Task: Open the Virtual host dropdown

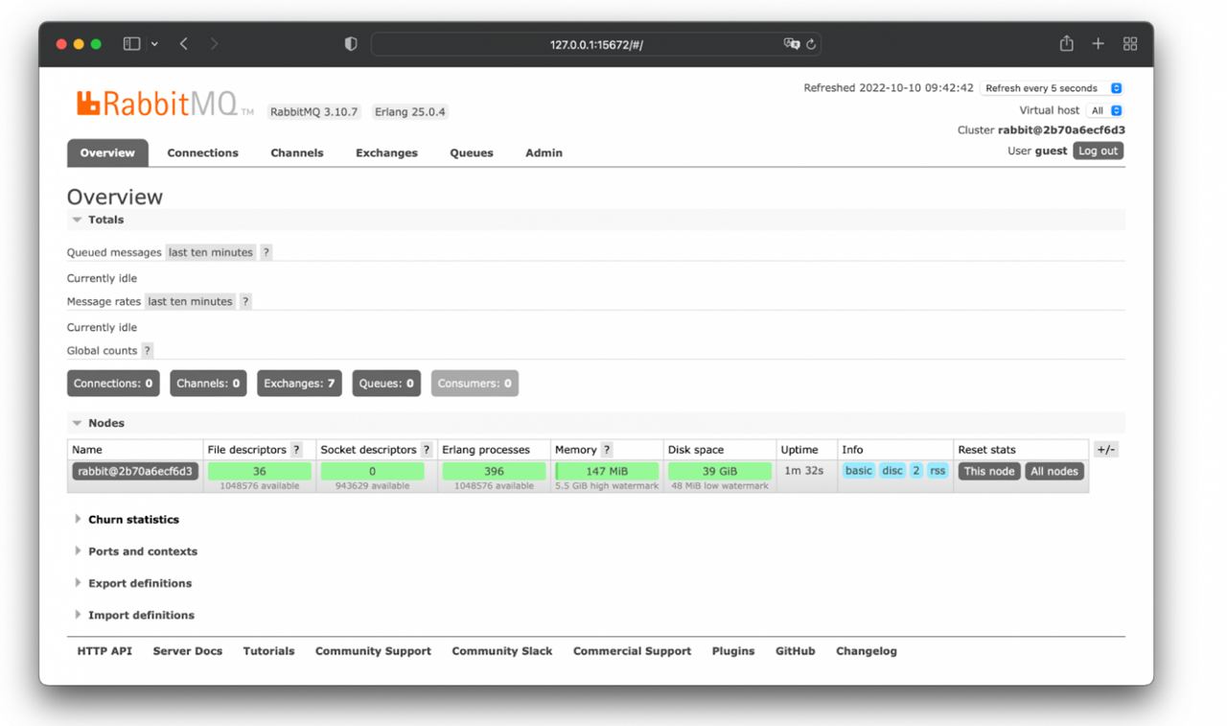Action: (1104, 110)
